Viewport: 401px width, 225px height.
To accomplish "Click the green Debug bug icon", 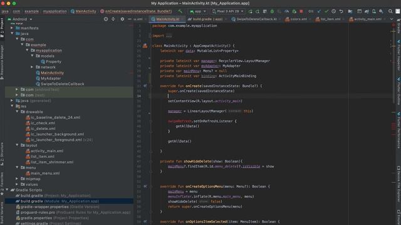I will 272,11.
